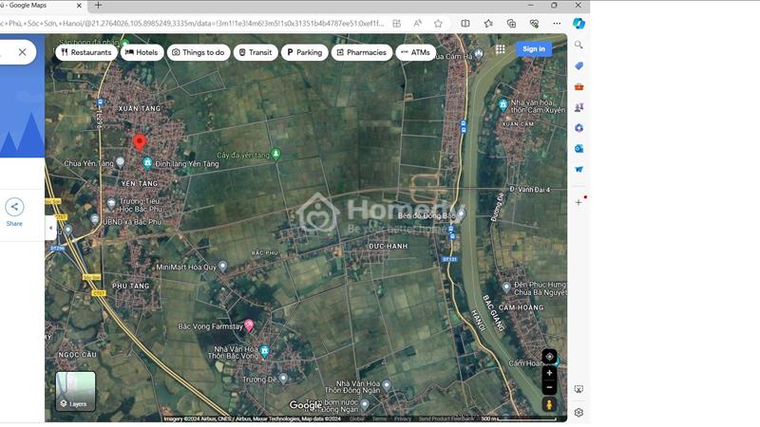This screenshot has width=760, height=427.
Task: Open the Layers map type thumbnail
Action: point(76,391)
